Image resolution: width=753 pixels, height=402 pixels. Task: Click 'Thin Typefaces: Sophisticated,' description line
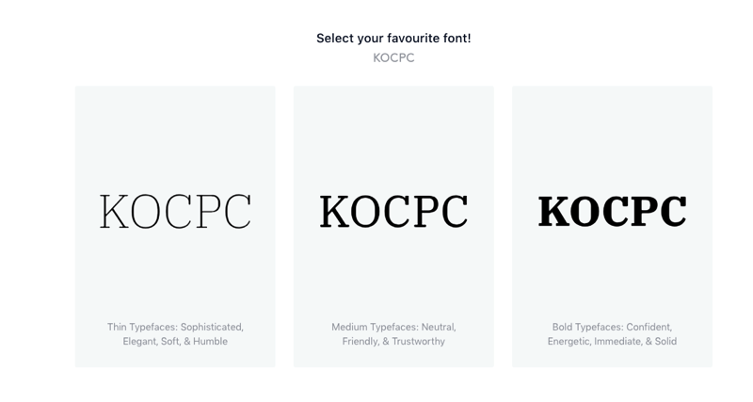(x=175, y=327)
